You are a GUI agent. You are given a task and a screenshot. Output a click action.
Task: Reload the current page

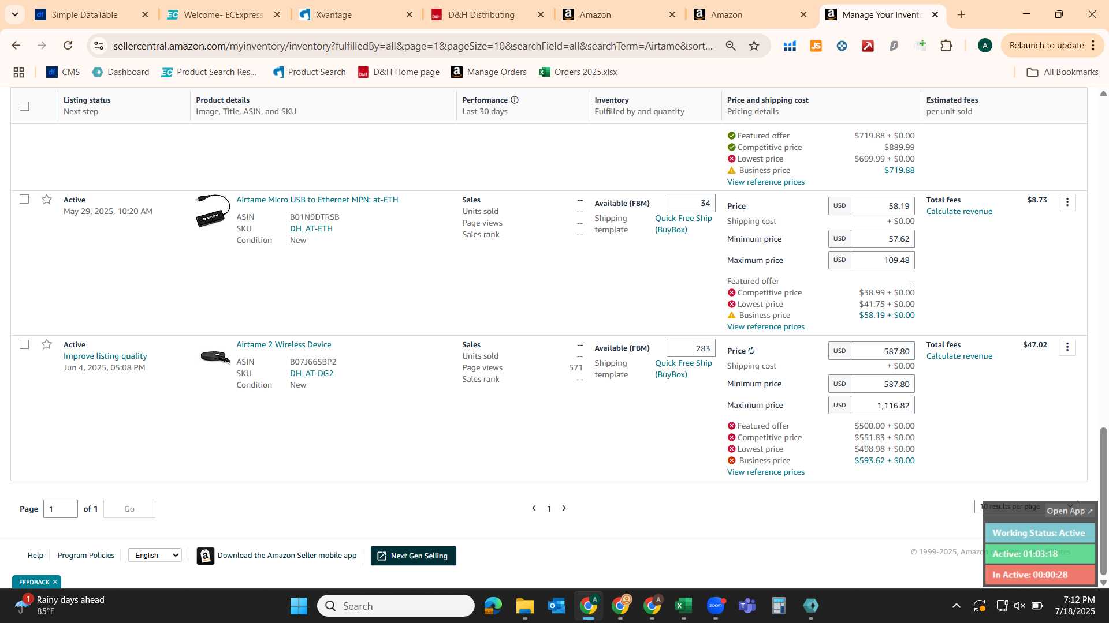pyautogui.click(x=68, y=46)
